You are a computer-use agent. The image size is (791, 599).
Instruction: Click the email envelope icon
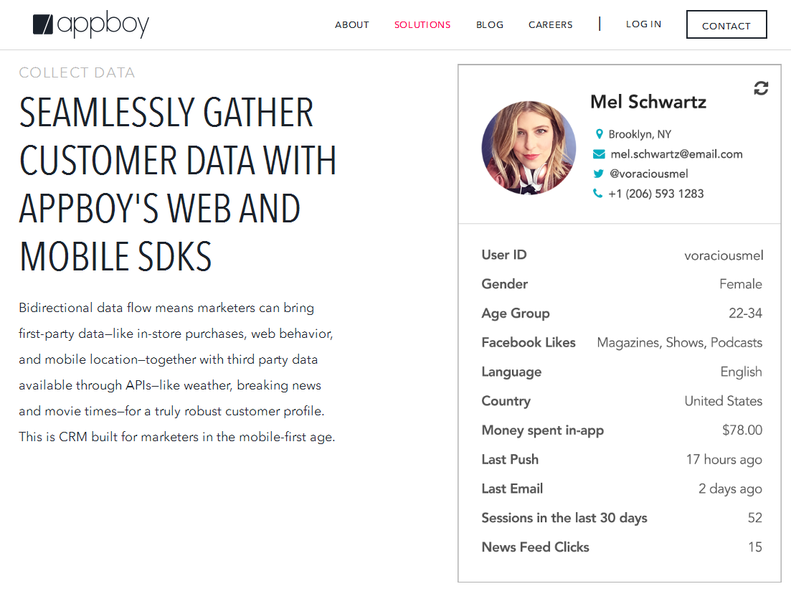coord(599,154)
